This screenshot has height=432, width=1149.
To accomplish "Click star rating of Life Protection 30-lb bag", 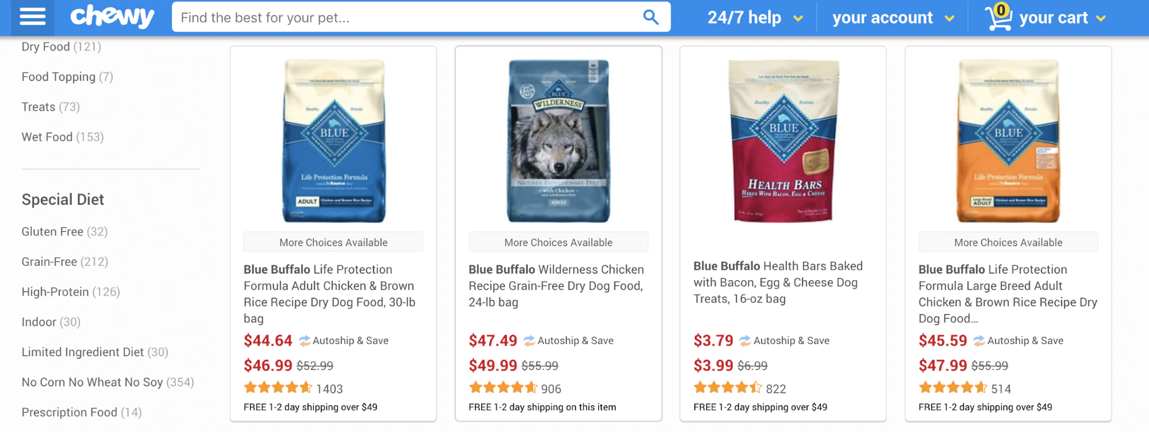I will pos(278,388).
